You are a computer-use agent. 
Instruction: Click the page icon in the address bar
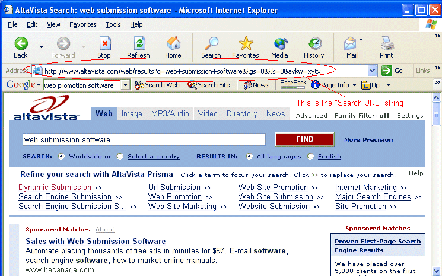pyautogui.click(x=37, y=71)
